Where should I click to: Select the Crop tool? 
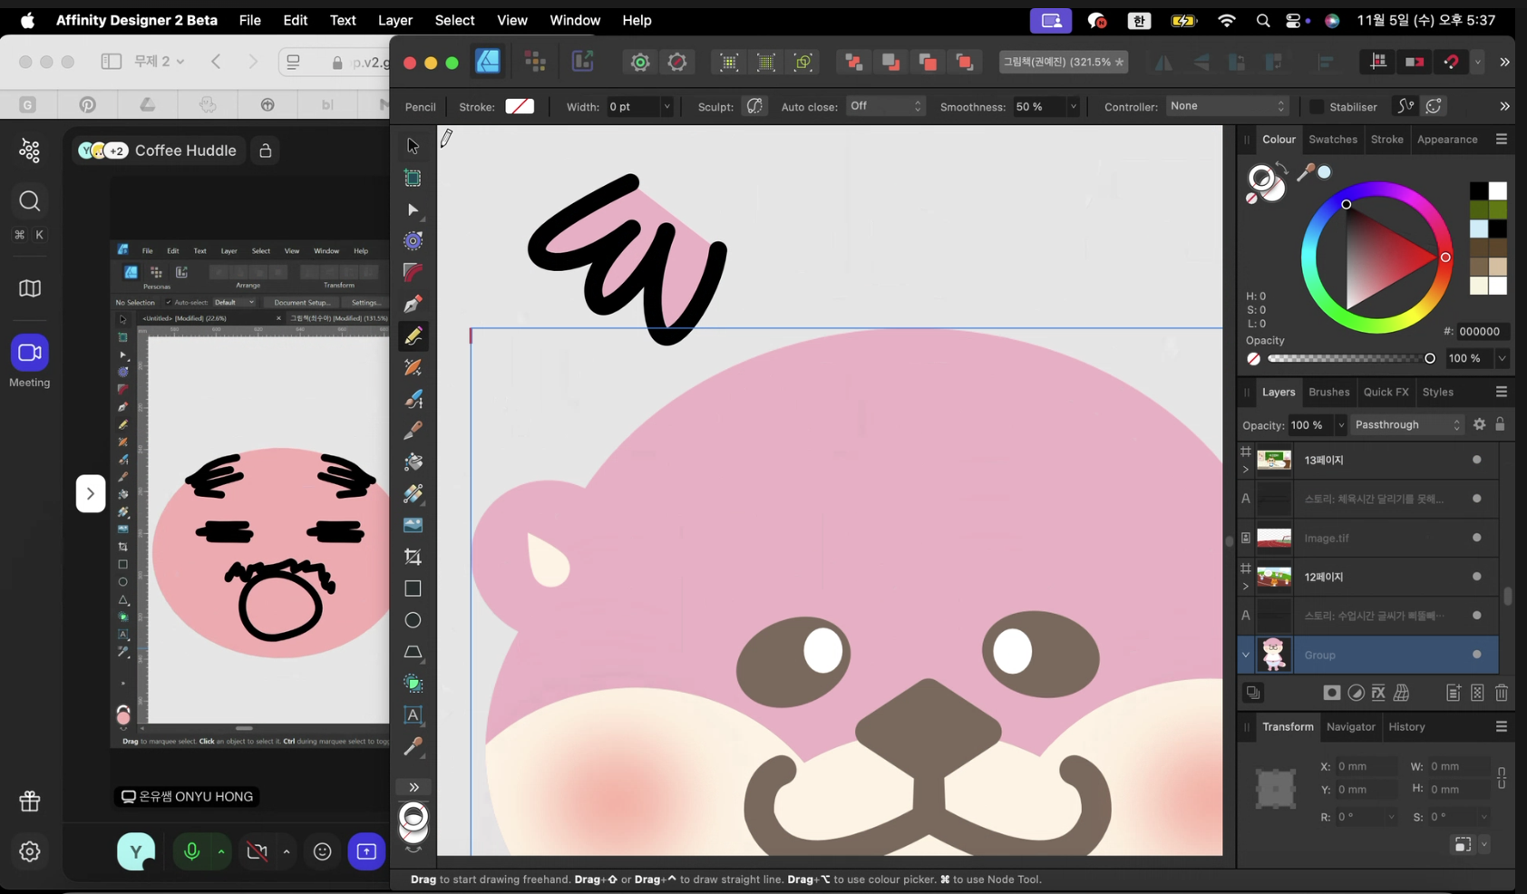point(413,557)
